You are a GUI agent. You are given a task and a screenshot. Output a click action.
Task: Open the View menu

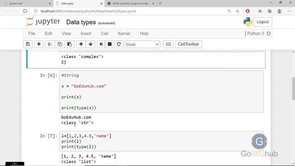pyautogui.click(x=66, y=34)
